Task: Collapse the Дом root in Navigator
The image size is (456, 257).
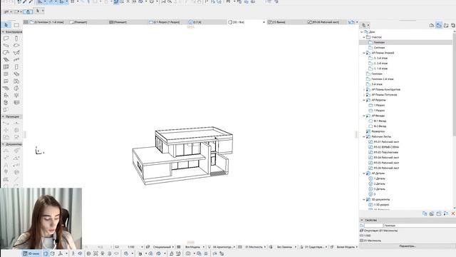Action: click(362, 31)
